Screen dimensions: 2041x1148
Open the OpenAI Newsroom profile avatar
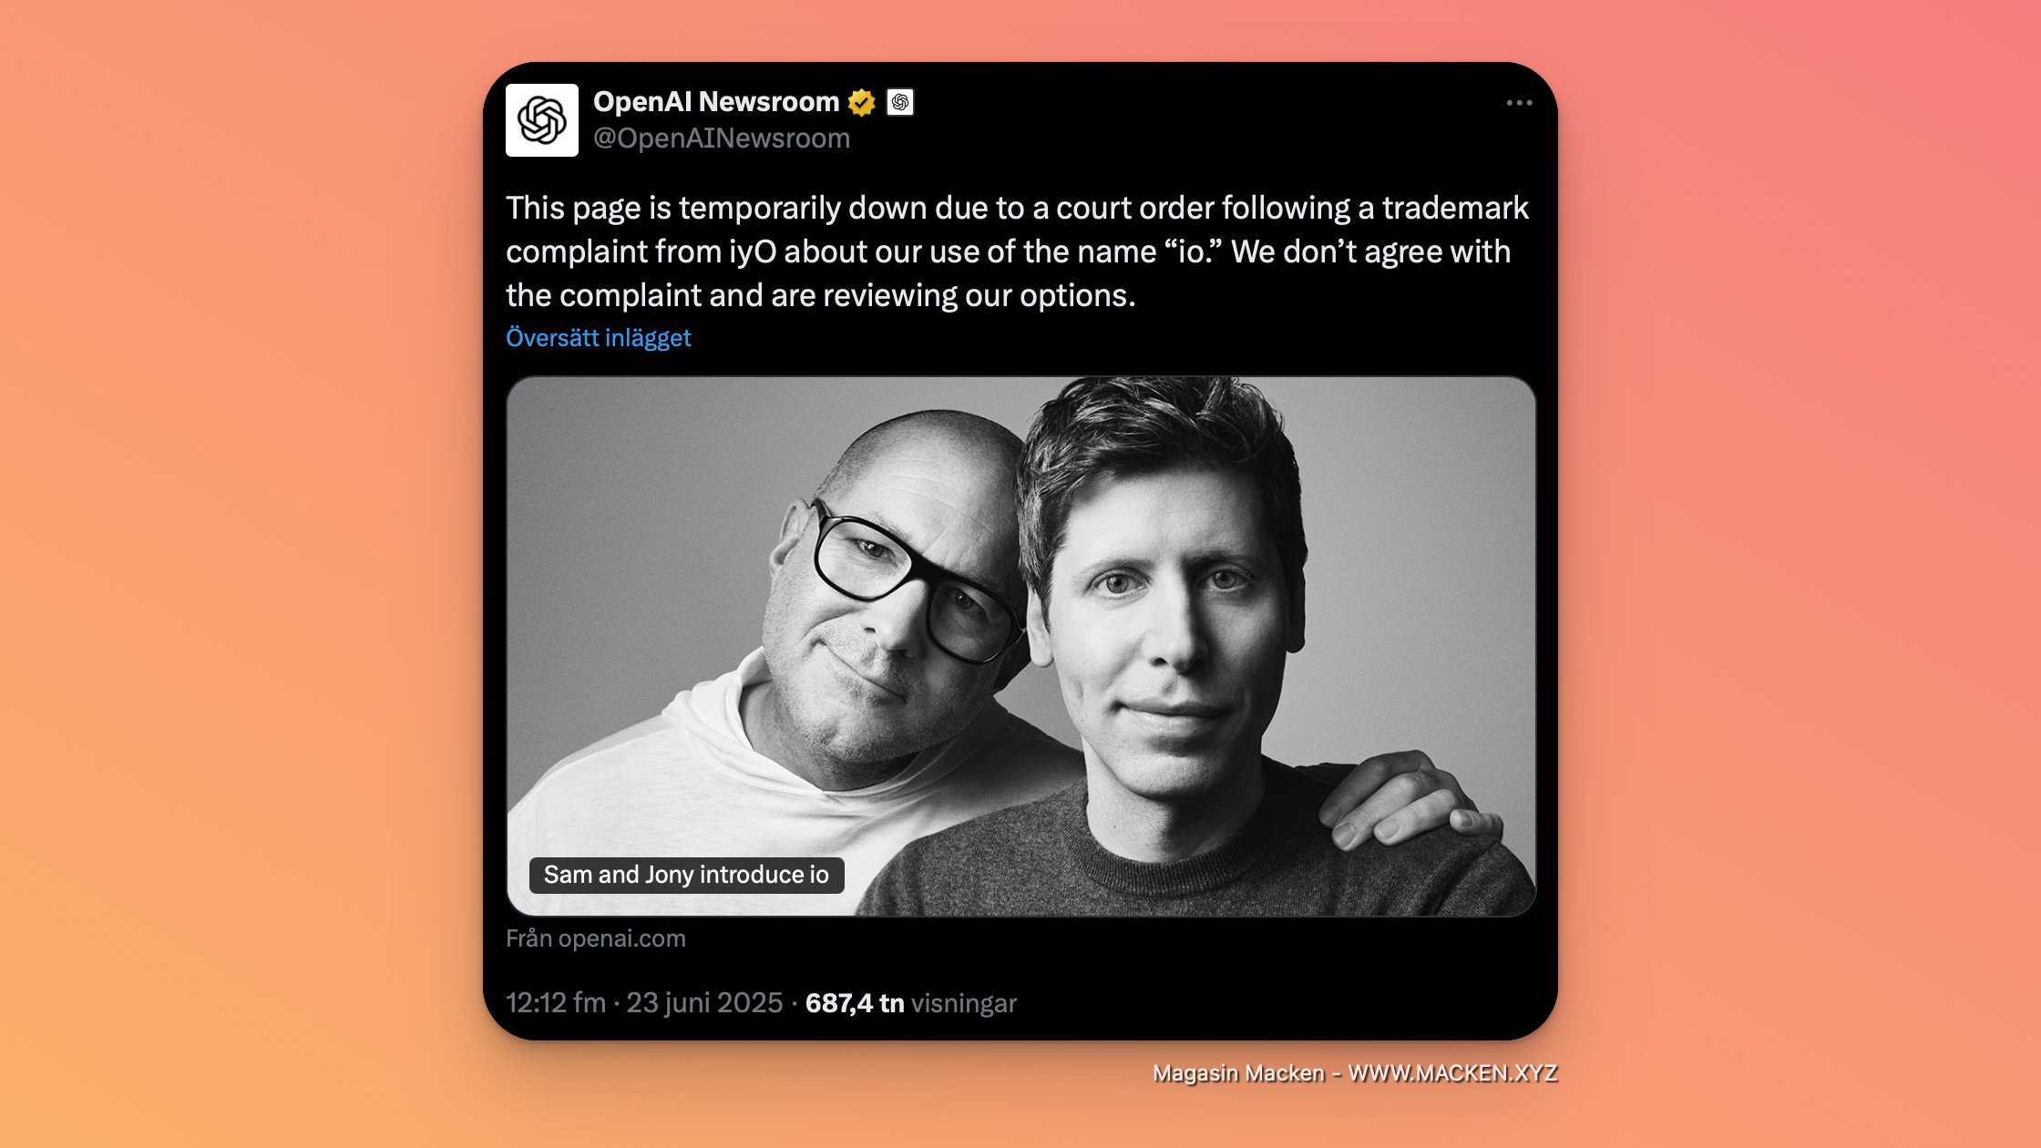point(541,120)
